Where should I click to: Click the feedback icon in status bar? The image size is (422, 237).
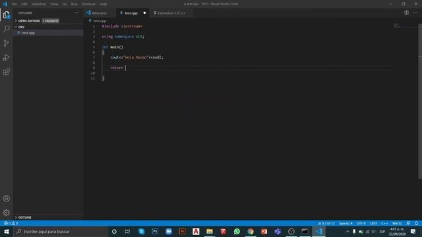[408, 223]
